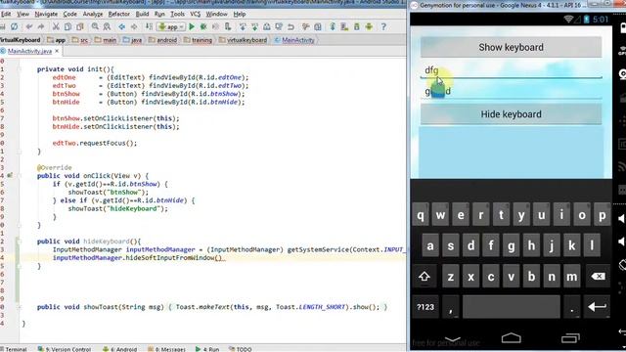Open the VCS menu

click(x=196, y=14)
